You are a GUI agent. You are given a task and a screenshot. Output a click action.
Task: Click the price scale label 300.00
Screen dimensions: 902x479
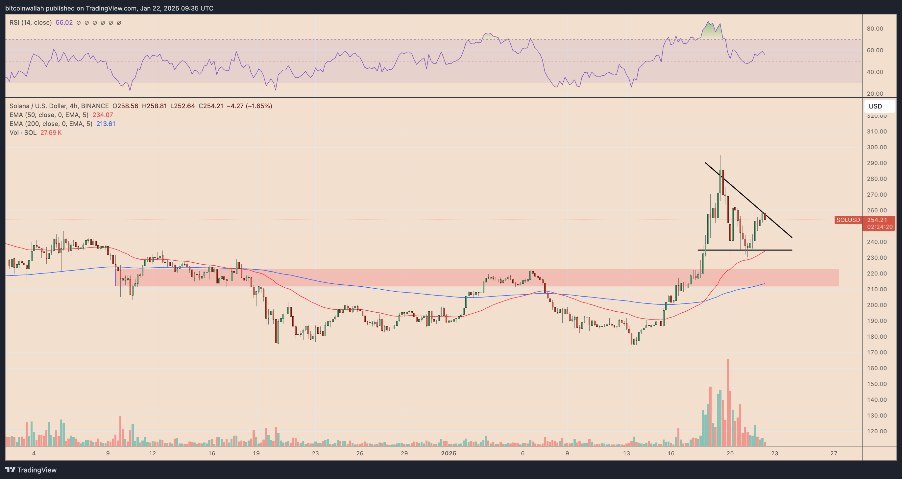[877, 147]
